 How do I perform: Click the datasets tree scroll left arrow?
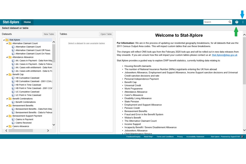point(6,131)
